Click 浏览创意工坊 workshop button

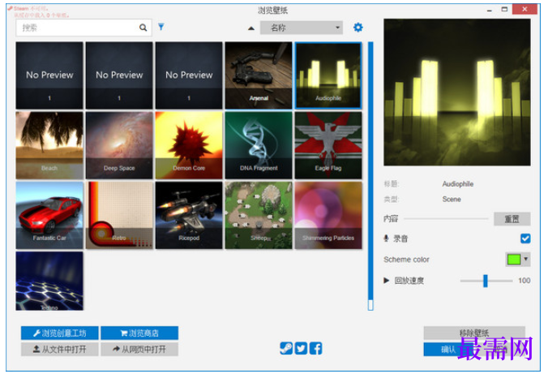coord(60,333)
